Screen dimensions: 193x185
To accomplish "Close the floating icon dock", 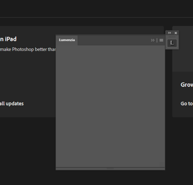I will pyautogui.click(x=176, y=33).
